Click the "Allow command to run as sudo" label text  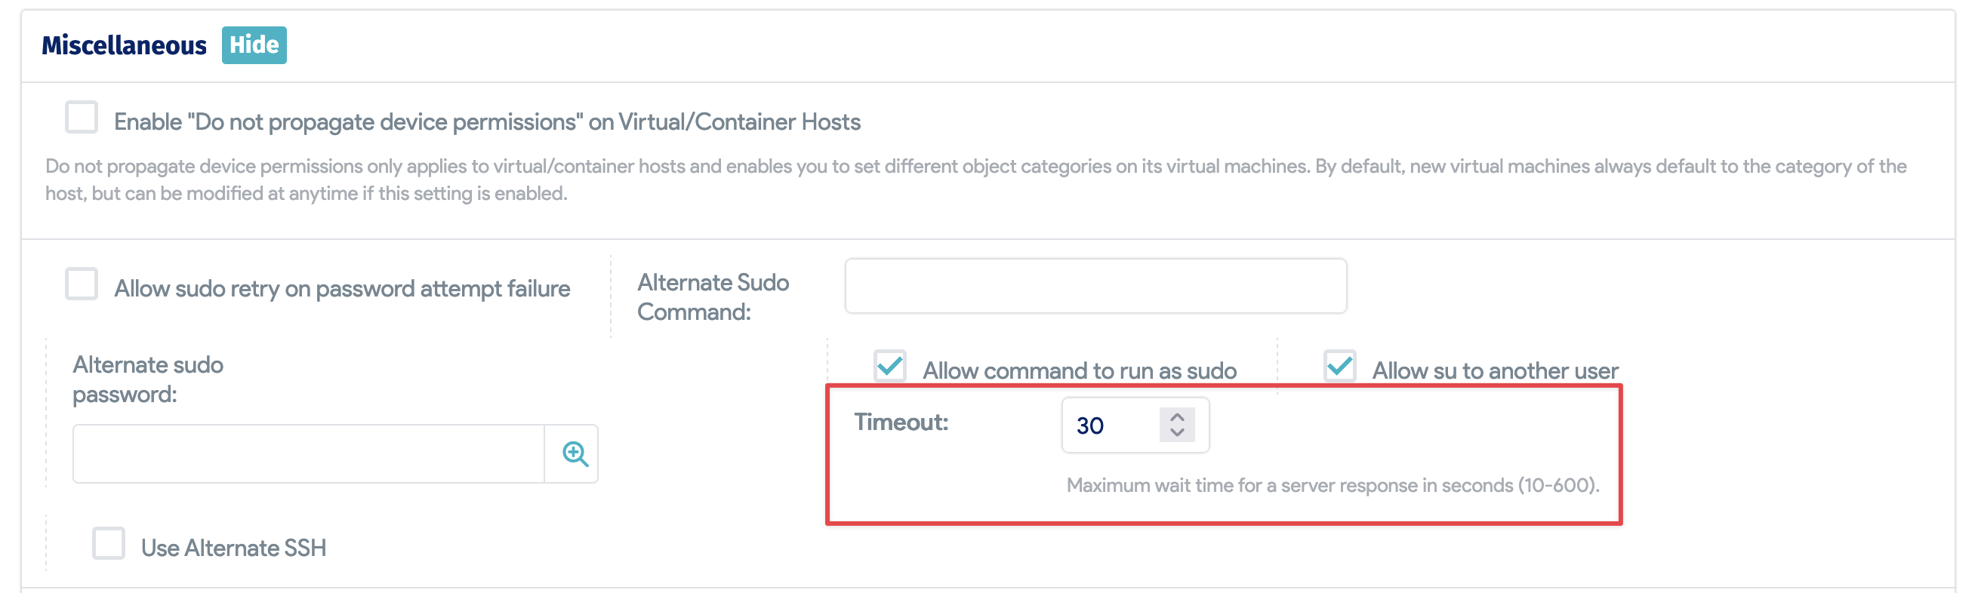point(1079,371)
